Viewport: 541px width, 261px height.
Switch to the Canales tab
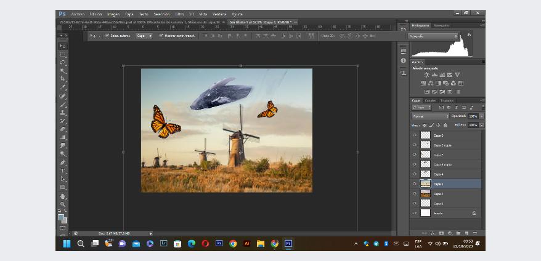coord(430,100)
